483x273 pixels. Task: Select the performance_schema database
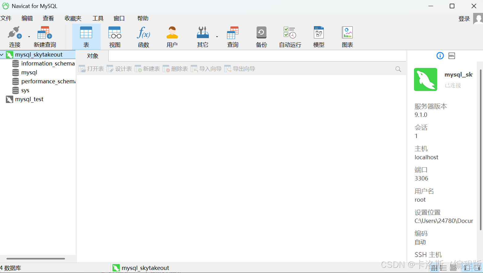tap(48, 81)
